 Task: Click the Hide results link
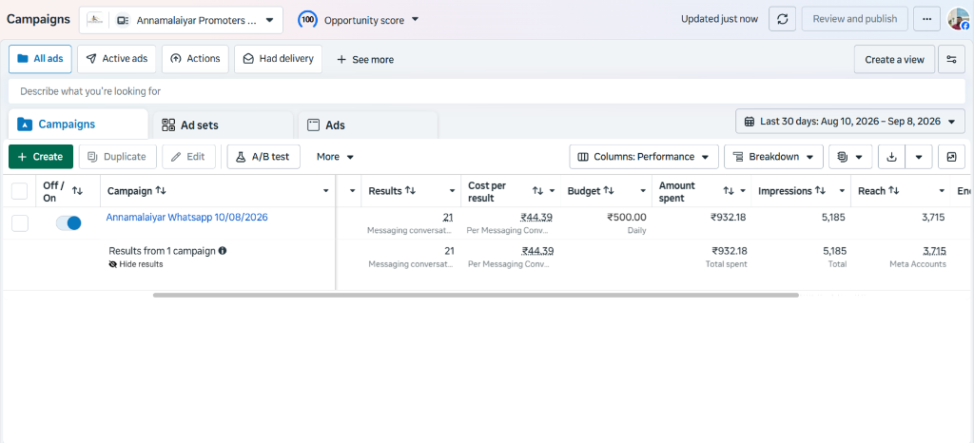coord(141,264)
